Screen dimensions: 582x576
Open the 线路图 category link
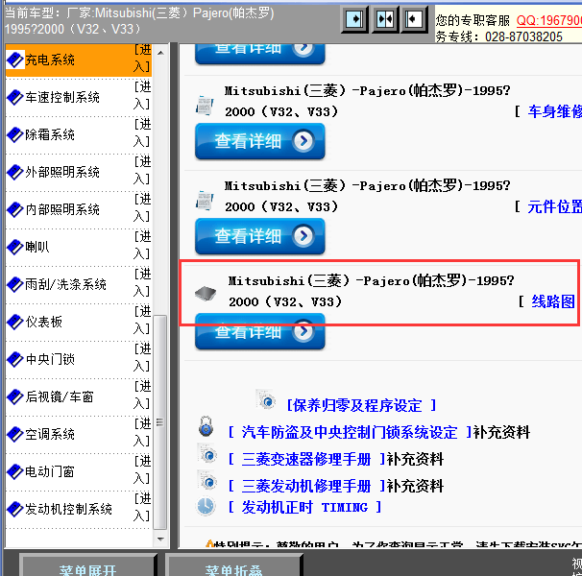tap(553, 301)
